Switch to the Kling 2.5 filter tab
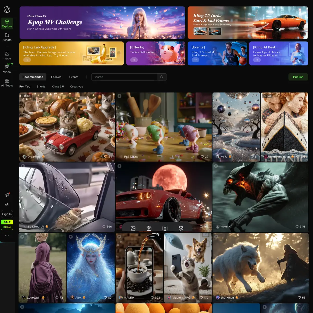The image size is (313, 313). (x=58, y=86)
